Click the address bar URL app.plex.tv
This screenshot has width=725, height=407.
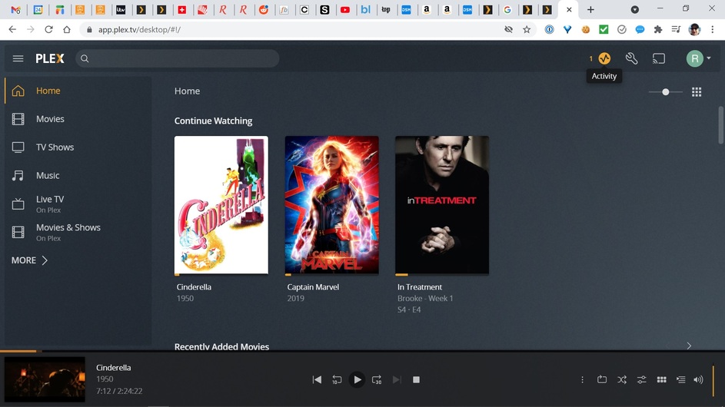[139, 30]
